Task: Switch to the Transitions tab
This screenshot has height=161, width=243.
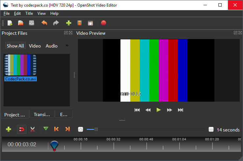Action: click(x=42, y=114)
